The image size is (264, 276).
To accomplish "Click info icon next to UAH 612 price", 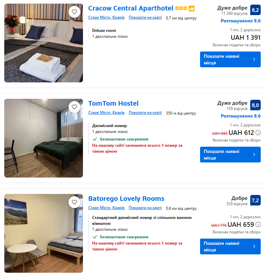I will (258, 133).
